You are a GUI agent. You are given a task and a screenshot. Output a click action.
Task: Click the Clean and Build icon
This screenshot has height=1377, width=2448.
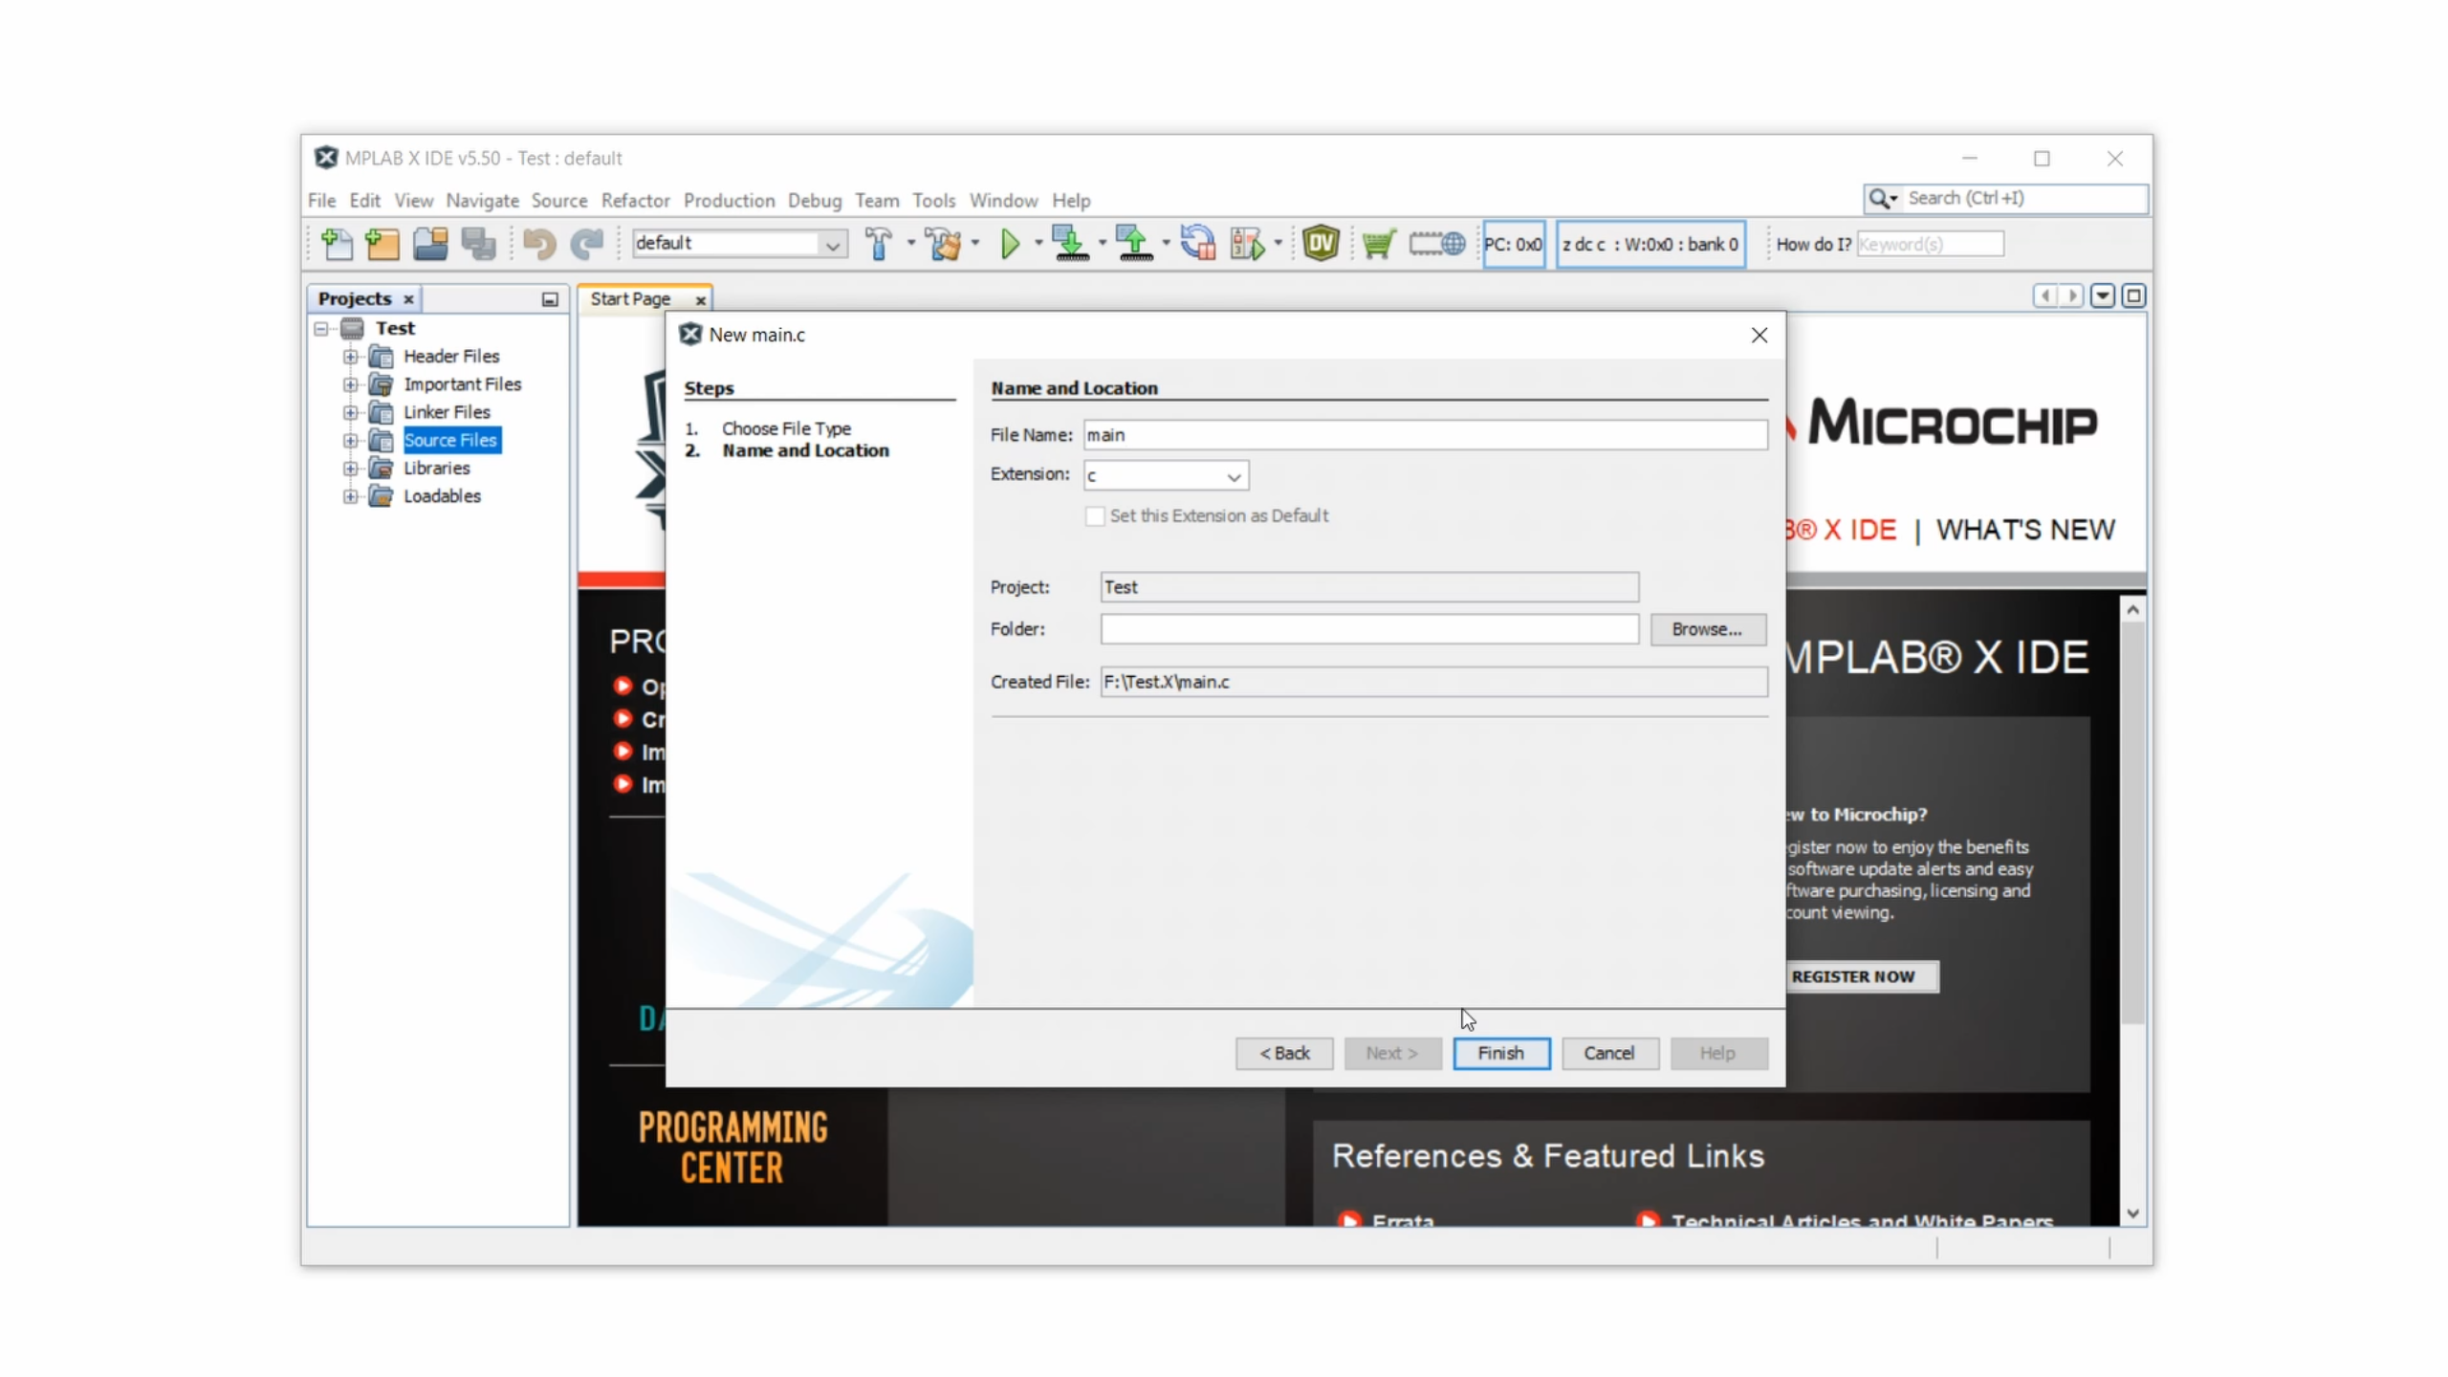click(943, 244)
